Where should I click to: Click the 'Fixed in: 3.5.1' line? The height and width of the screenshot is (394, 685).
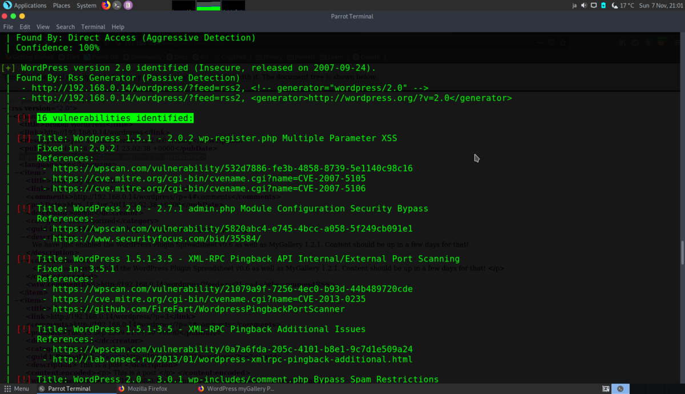76,269
